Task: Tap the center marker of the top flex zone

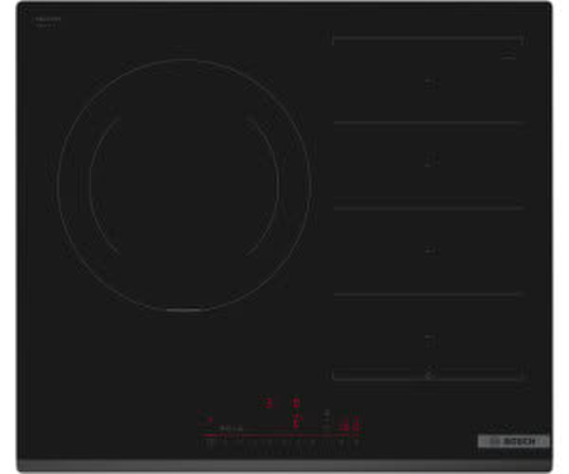Action: (429, 81)
